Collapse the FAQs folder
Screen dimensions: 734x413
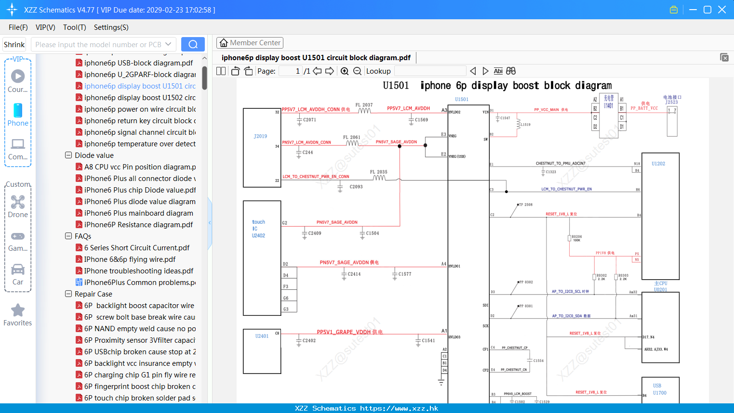click(68, 236)
